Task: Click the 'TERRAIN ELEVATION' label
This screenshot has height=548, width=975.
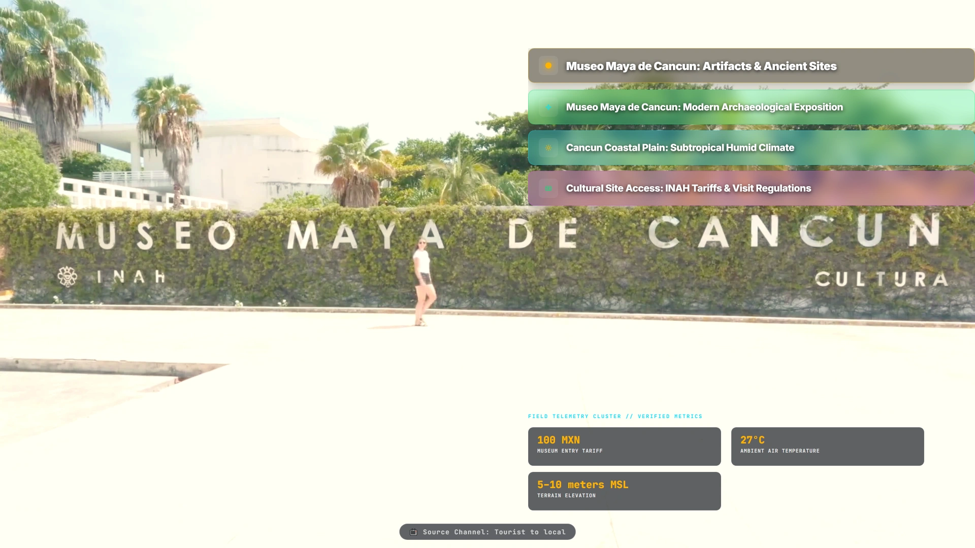Action: (x=566, y=495)
